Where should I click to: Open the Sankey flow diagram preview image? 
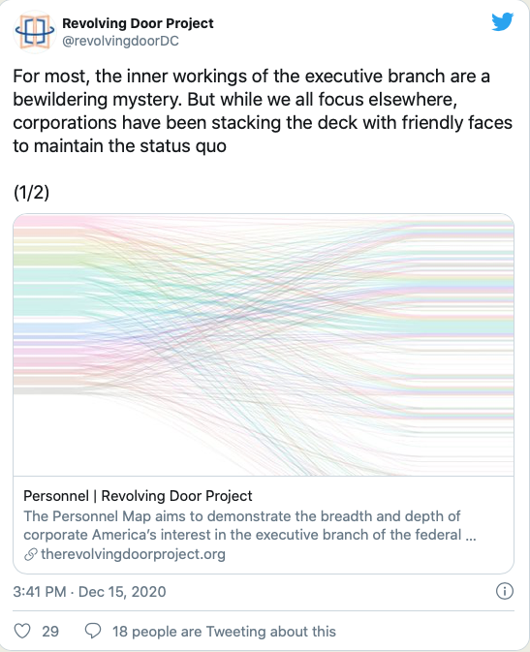pos(264,345)
